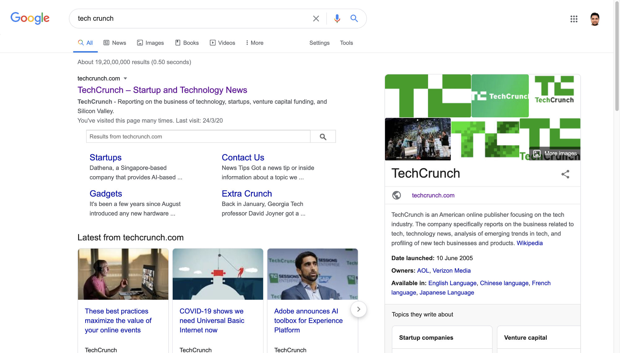Open the Adobe AI toolbox article thumbnail
620x353 pixels.
coord(312,274)
